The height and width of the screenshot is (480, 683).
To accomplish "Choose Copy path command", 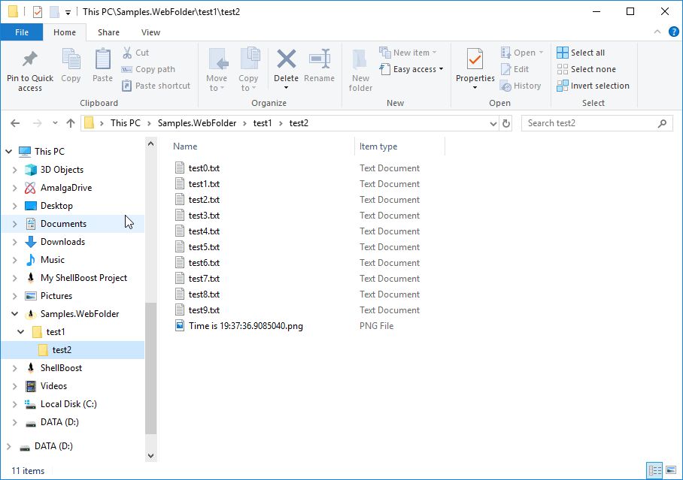I will click(x=148, y=69).
